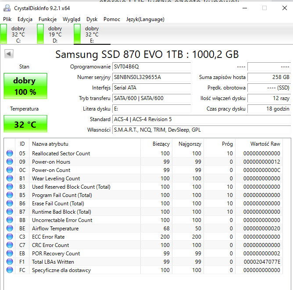The image size is (293, 290).
Task: Click the blue status orb for Airflow Temperature
Action: coord(10,228)
